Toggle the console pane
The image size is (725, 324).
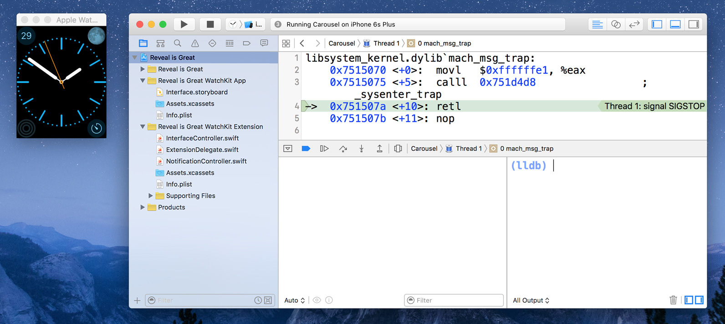[x=699, y=300]
